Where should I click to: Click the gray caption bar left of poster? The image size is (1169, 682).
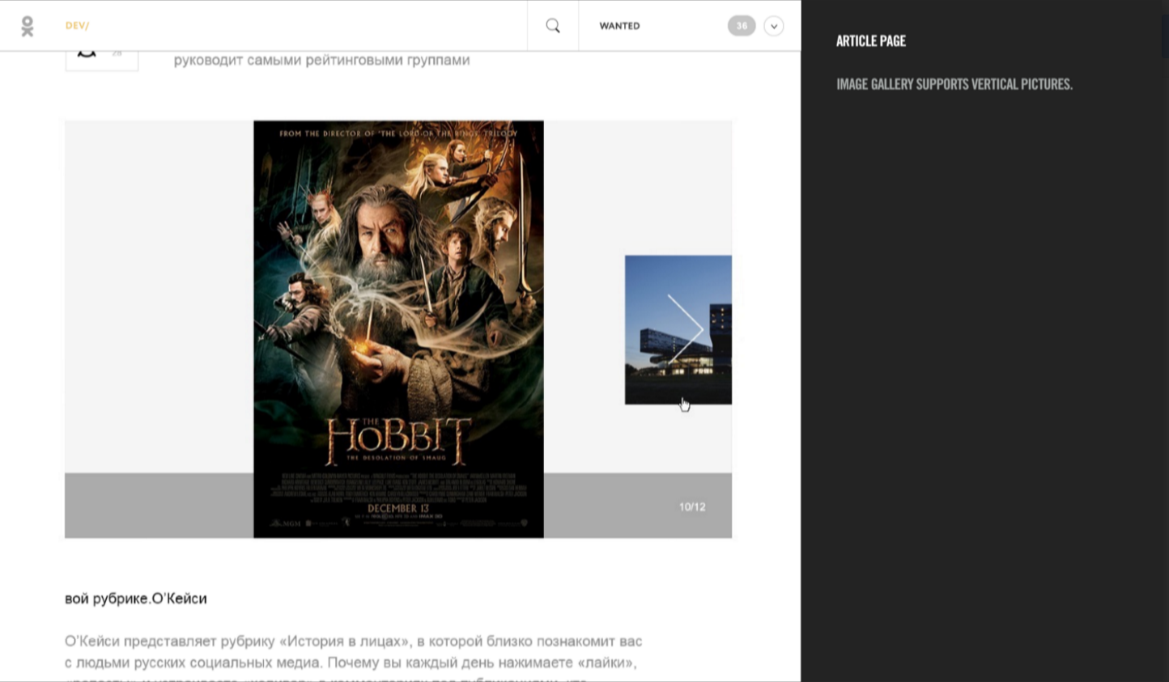tap(159, 506)
